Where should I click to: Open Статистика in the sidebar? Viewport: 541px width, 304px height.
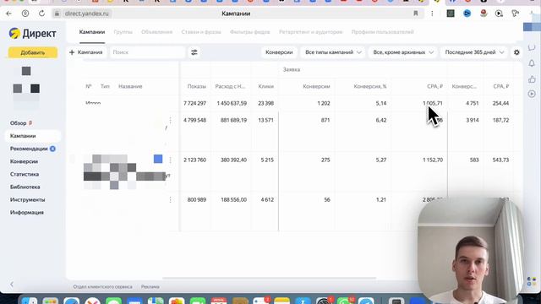25,174
